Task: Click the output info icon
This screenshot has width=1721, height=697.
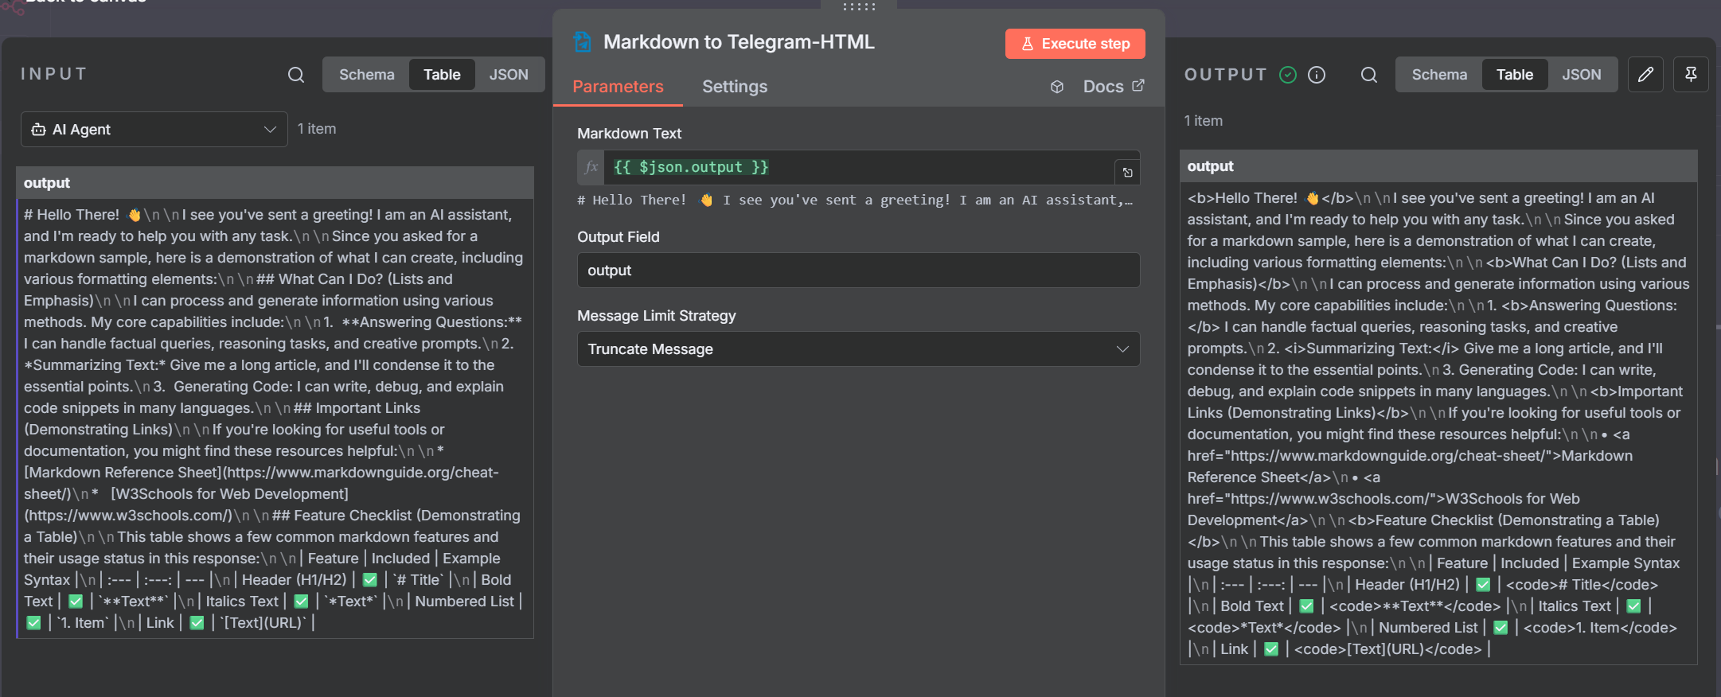Action: [1317, 75]
